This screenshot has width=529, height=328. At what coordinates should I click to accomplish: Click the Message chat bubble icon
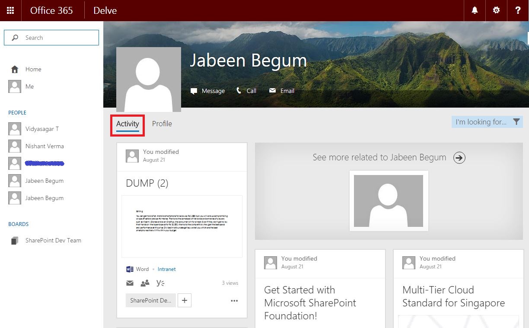tap(194, 91)
